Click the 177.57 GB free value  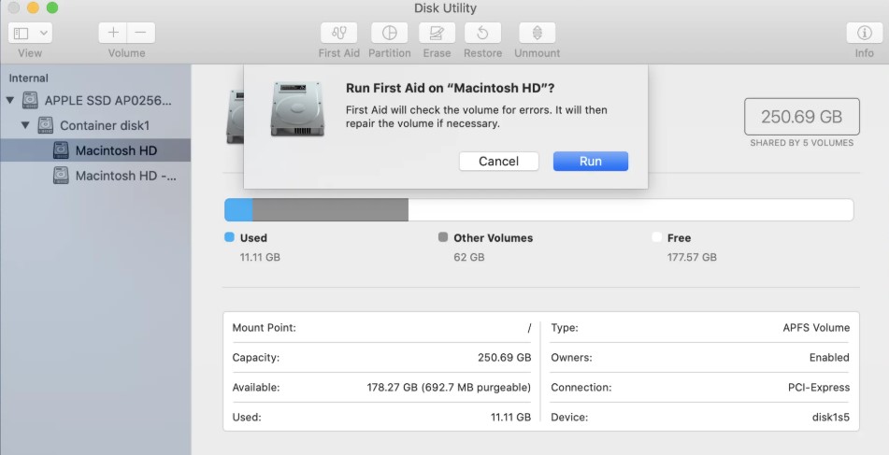[x=692, y=257]
